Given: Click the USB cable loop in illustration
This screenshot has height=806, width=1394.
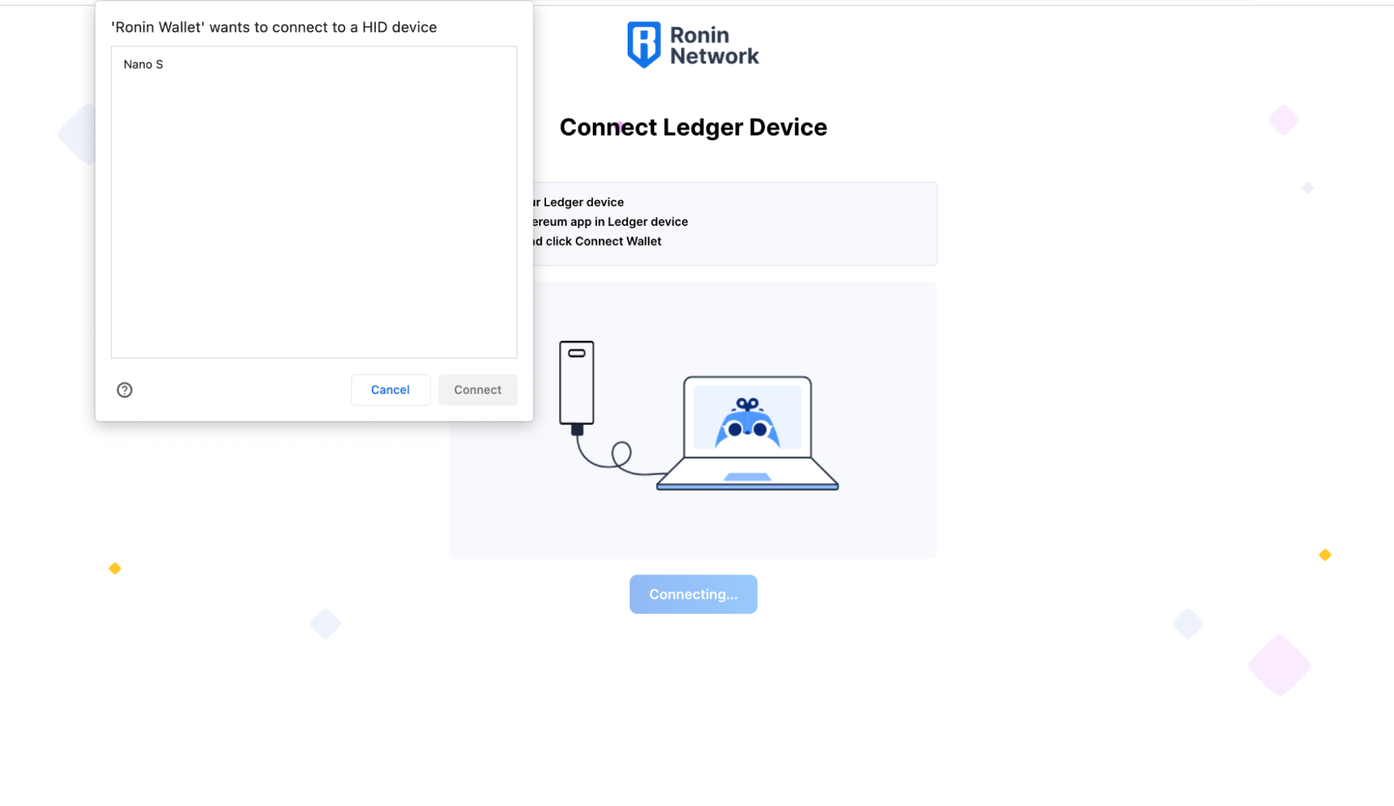Looking at the screenshot, I should 621,455.
